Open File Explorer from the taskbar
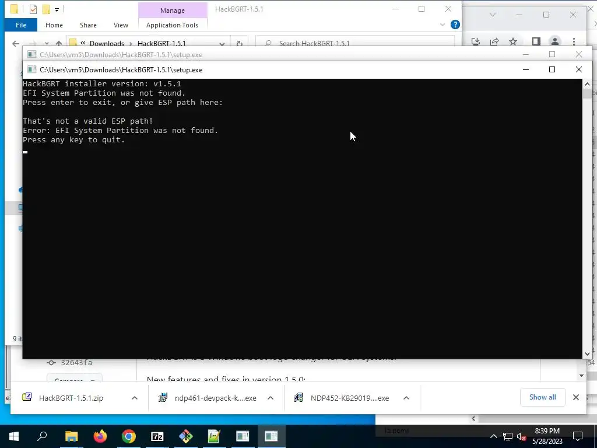 (71, 436)
